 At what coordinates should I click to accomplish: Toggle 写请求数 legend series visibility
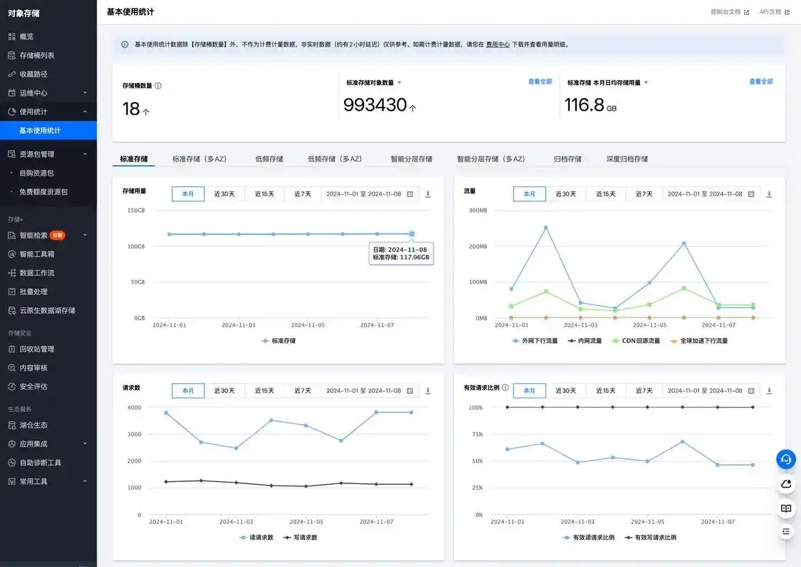pyautogui.click(x=300, y=537)
